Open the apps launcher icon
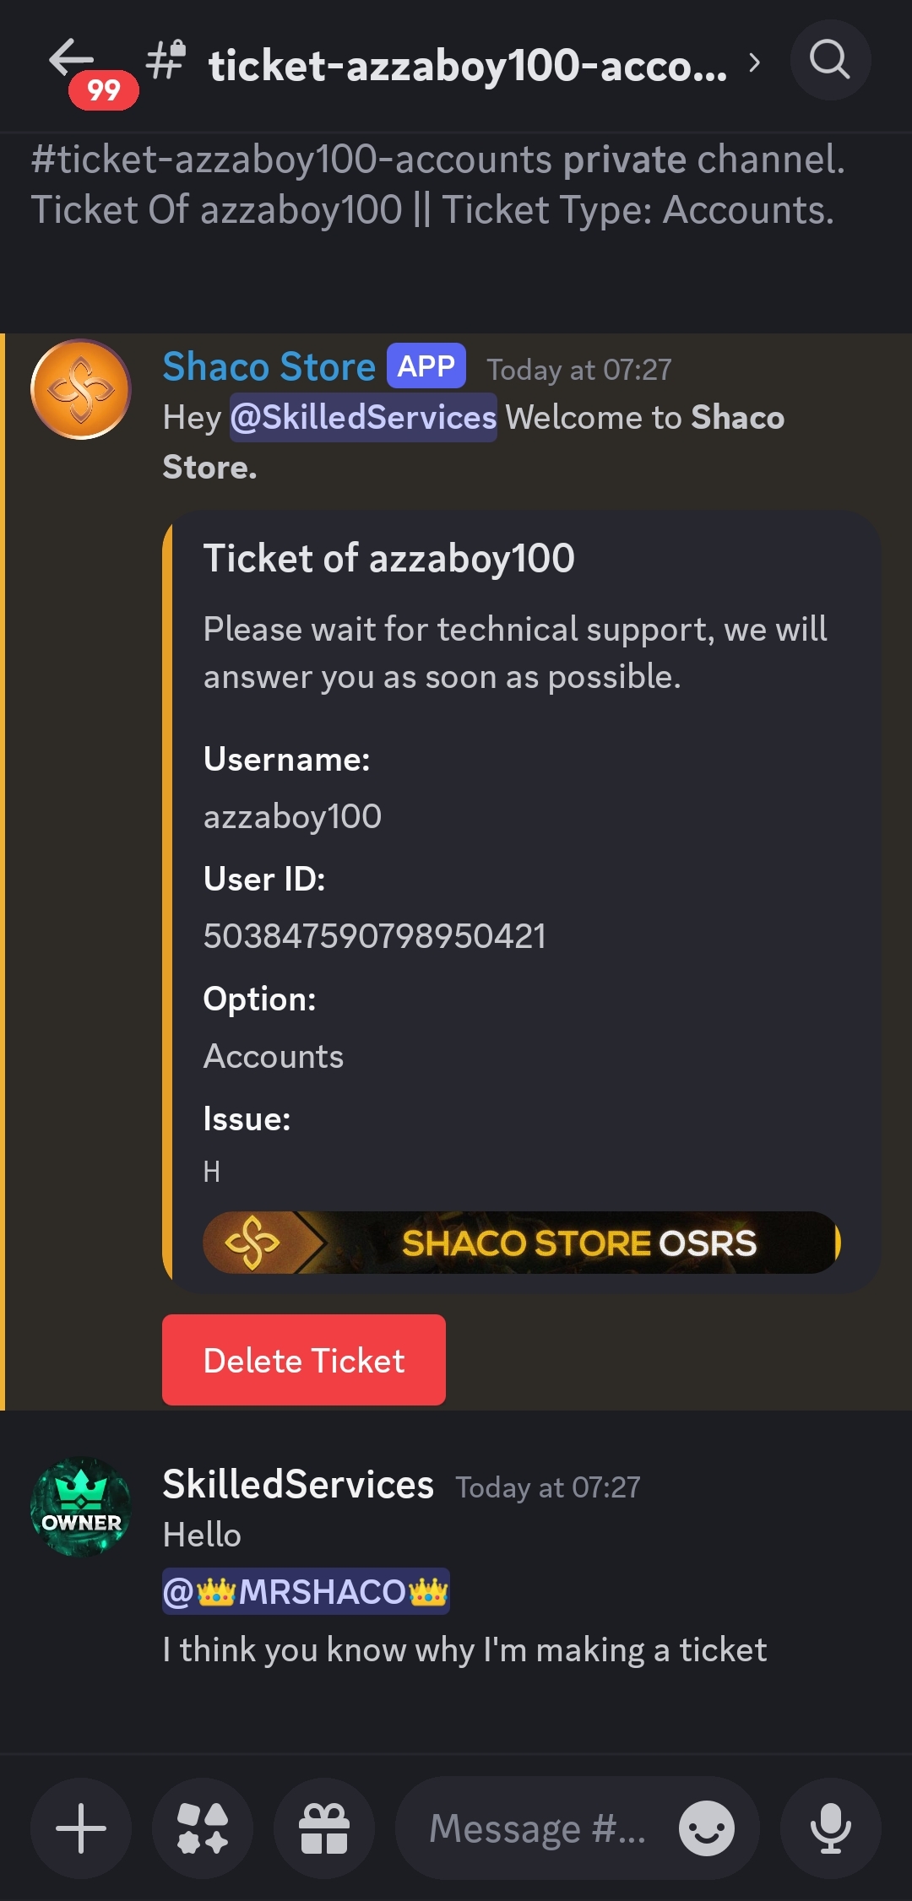Viewport: 912px width, 1901px height. pyautogui.click(x=203, y=1828)
